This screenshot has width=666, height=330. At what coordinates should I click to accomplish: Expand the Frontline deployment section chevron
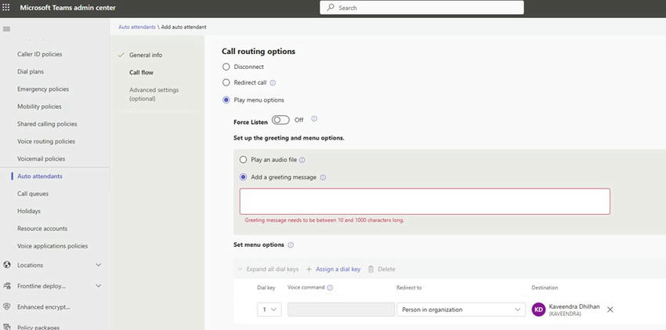click(98, 286)
